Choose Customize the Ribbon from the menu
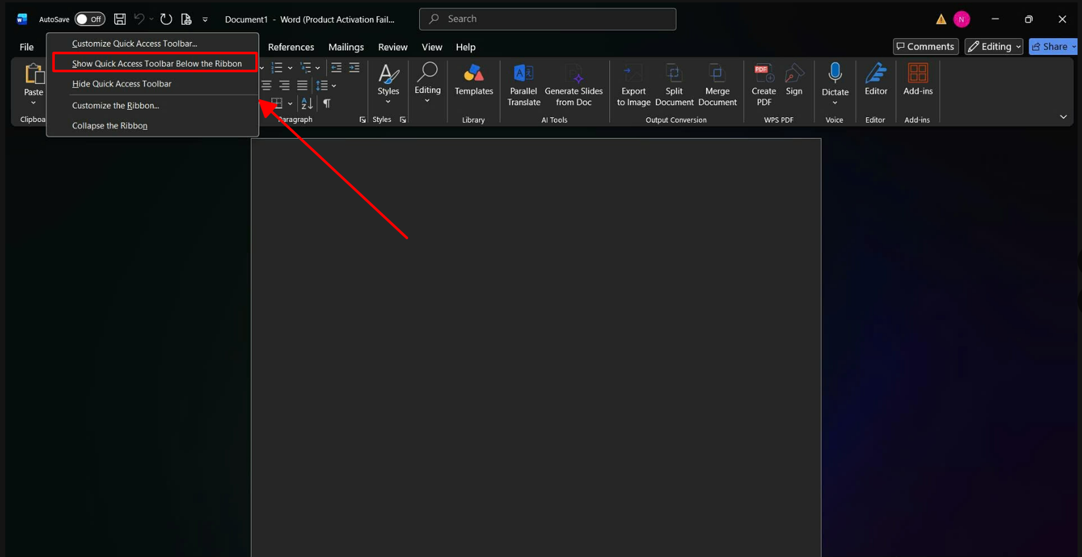This screenshot has height=557, width=1082. tap(115, 106)
